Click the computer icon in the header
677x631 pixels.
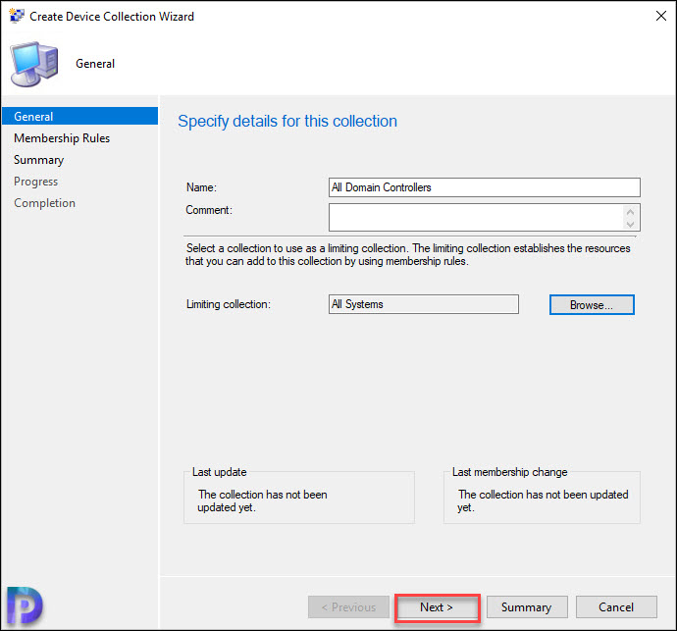(34, 64)
